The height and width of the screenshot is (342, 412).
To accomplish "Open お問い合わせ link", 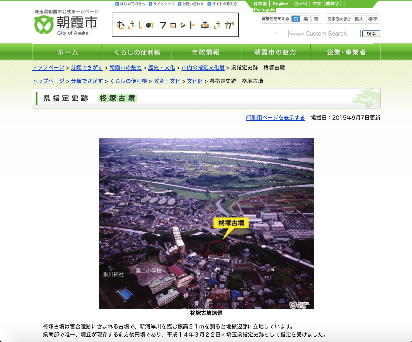I will tap(191, 4).
